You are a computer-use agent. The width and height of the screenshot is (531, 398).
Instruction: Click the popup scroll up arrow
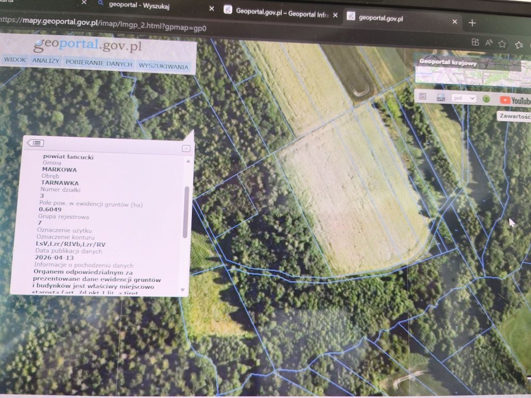pyautogui.click(x=188, y=161)
